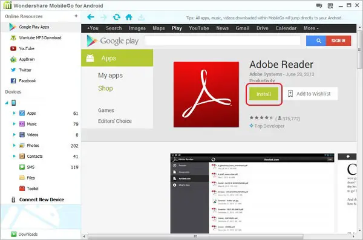The height and width of the screenshot is (240, 363).
Task: Click the AppBrain icon in sidebar
Action: click(13, 59)
